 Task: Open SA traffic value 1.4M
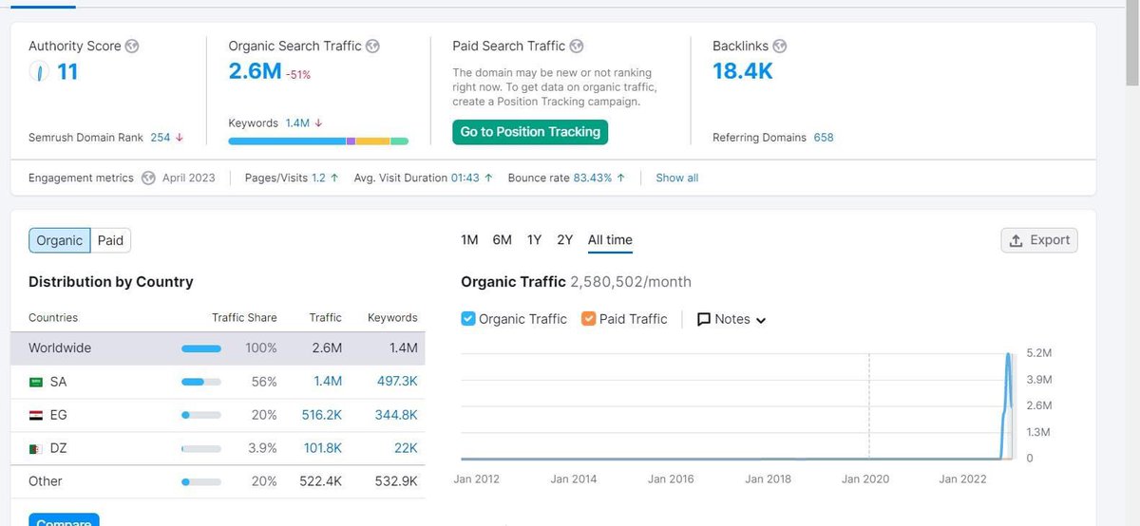click(x=327, y=382)
